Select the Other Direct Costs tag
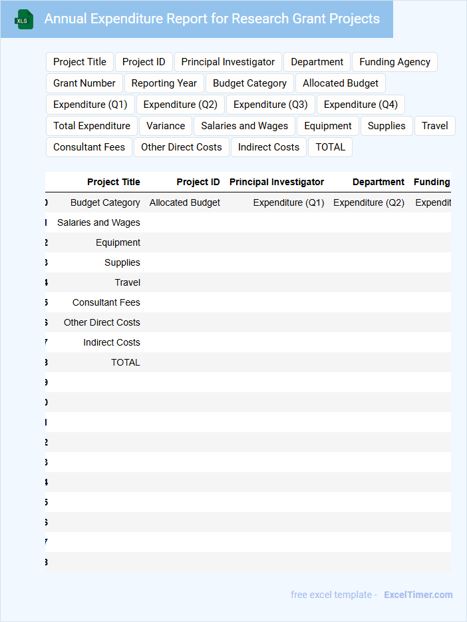Viewport: 467px width, 622px height. tap(182, 148)
